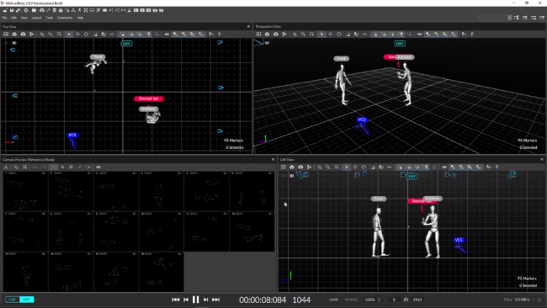Open the 3D view dropdown in Perspective View

pyautogui.click(x=267, y=43)
